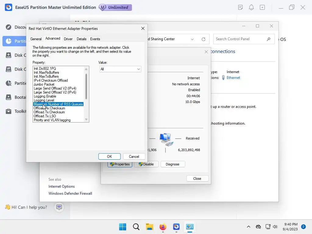Switch to the Events tab

(x=95, y=39)
